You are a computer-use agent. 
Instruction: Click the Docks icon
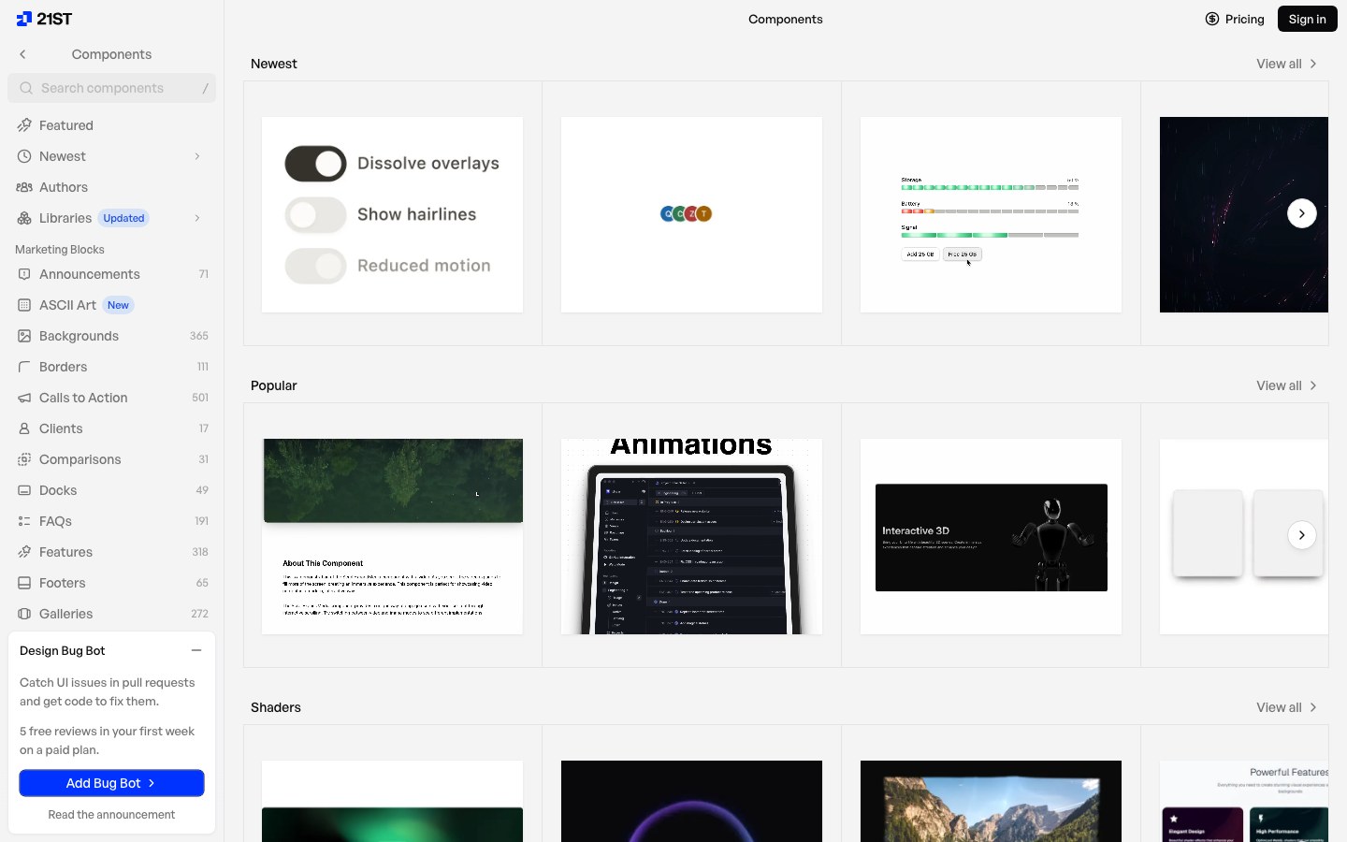click(24, 490)
